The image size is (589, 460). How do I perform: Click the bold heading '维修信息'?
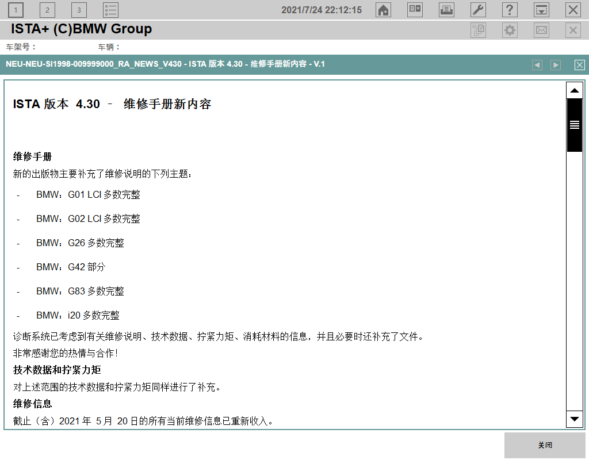point(32,404)
